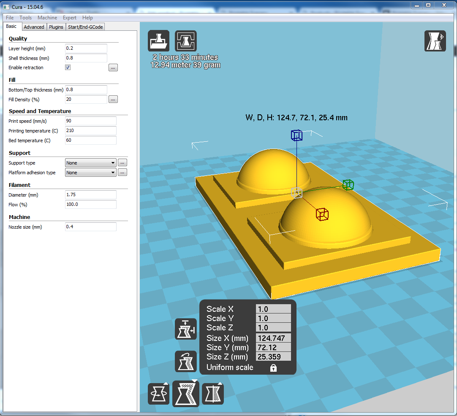Click the Reset scale icon
The image size is (457, 416).
coord(186,362)
